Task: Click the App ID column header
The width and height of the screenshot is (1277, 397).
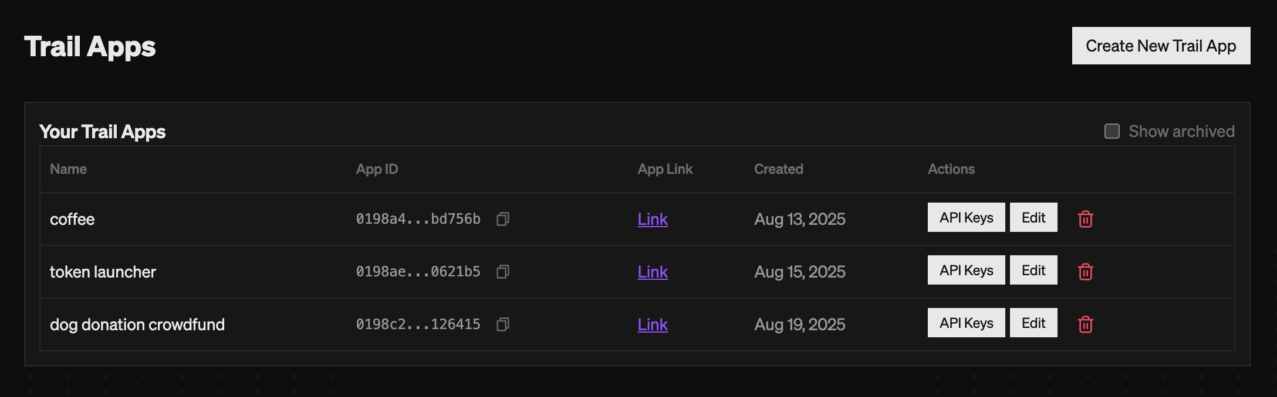Action: (377, 169)
